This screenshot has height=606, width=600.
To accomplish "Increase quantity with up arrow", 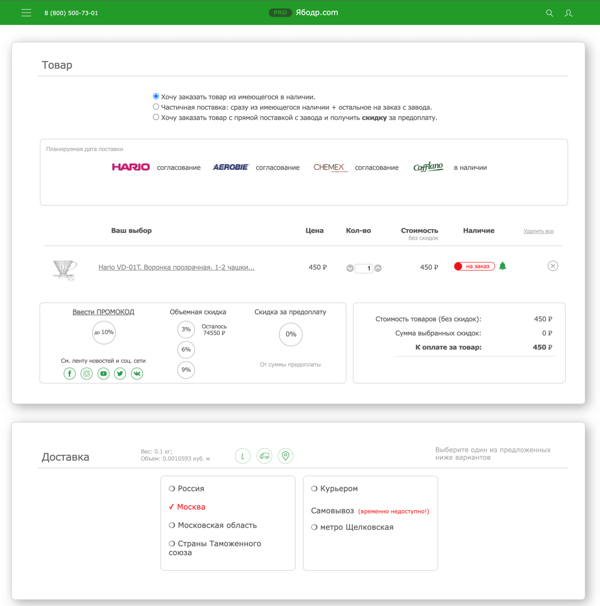I will (378, 268).
